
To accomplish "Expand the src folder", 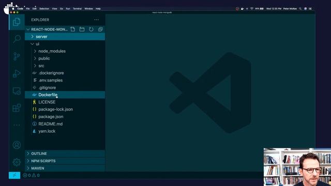I will (65, 66).
